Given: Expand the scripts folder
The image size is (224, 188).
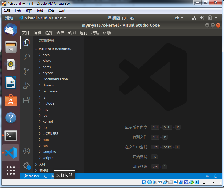Looking at the screenshot, I should point(59,158).
